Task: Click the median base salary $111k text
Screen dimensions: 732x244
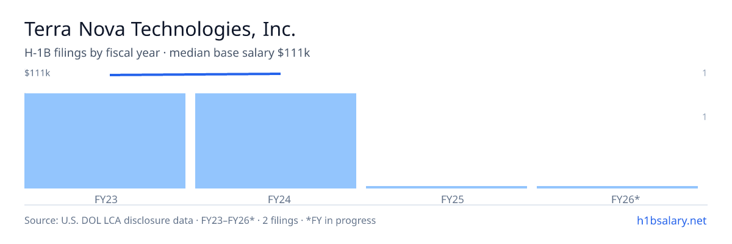Action: tap(240, 53)
